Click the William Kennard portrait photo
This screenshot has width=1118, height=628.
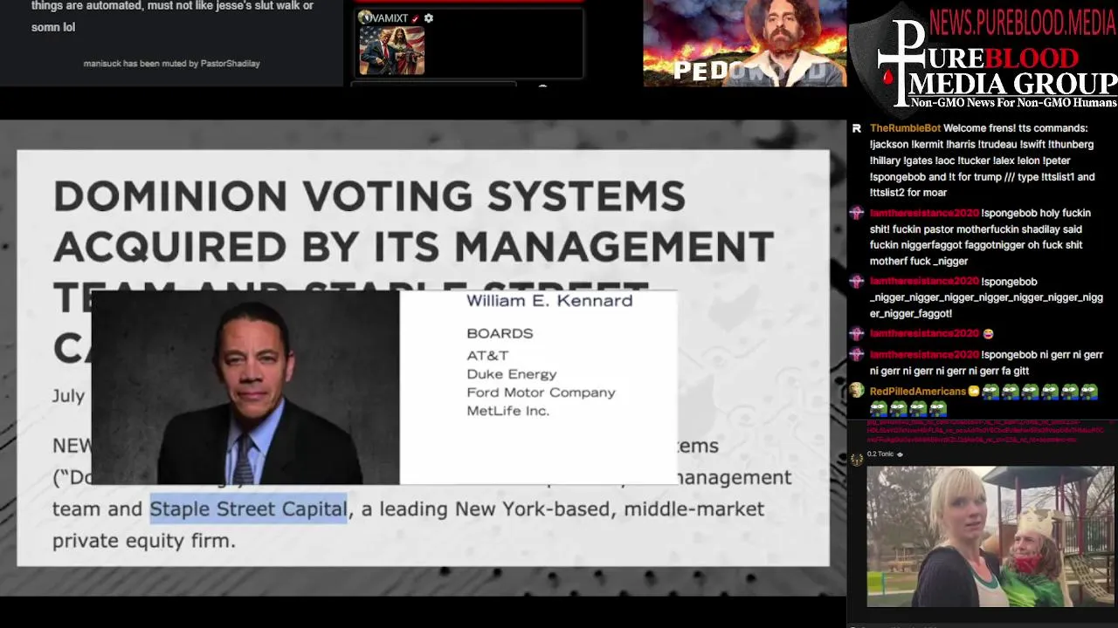pos(245,387)
